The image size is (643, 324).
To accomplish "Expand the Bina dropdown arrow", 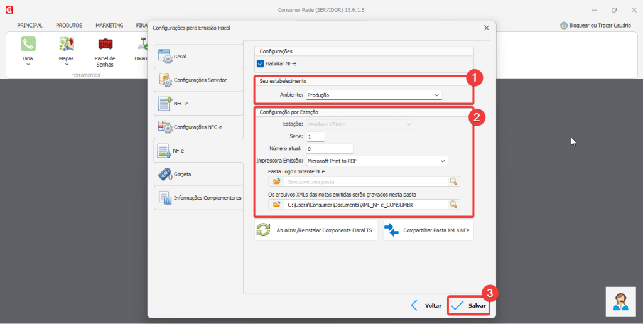I will pos(28,64).
